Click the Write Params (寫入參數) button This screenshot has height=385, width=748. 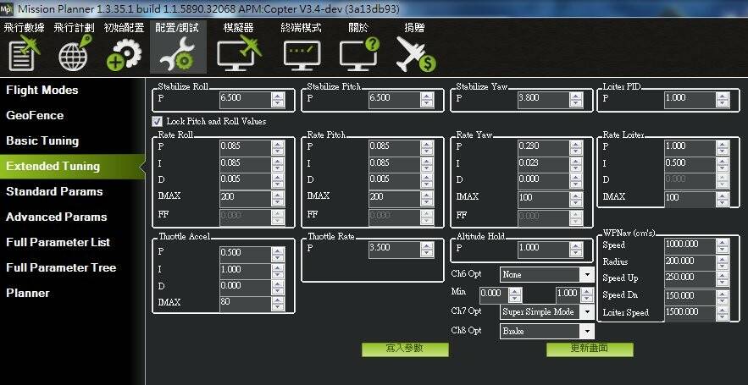pyautogui.click(x=405, y=349)
